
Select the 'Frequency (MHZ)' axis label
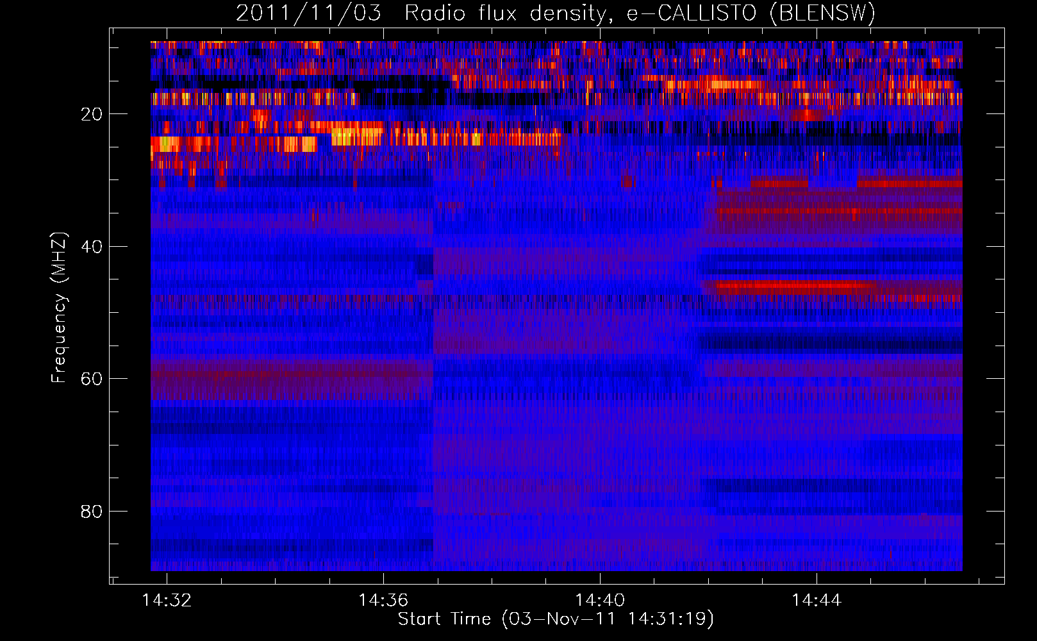click(x=59, y=307)
